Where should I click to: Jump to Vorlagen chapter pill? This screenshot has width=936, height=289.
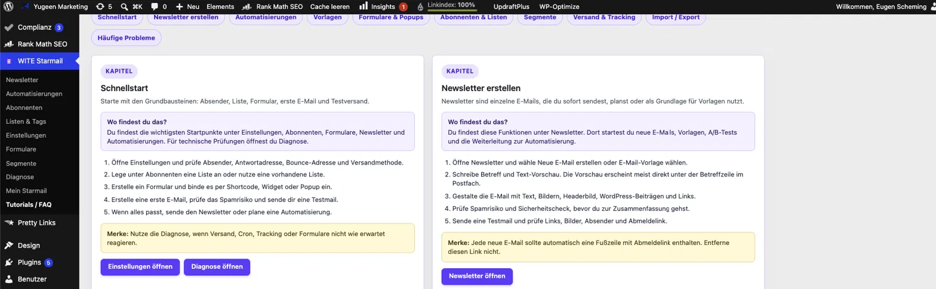[x=328, y=17]
